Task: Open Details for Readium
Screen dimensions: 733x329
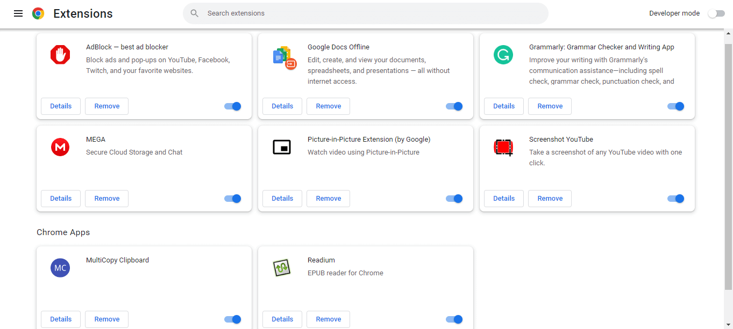Action: coord(282,319)
